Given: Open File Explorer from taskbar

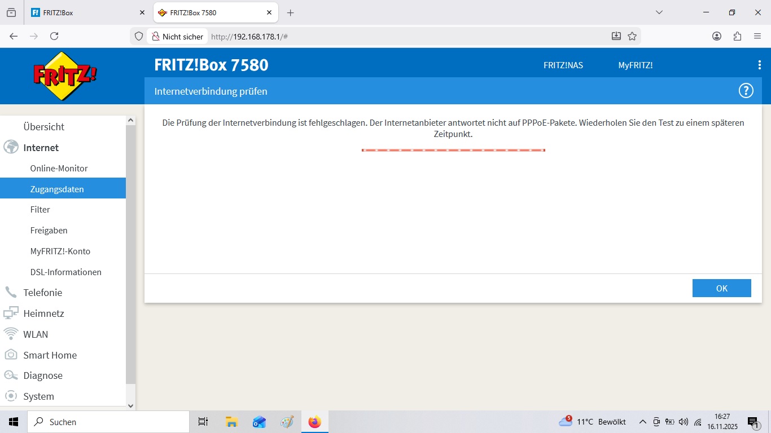Looking at the screenshot, I should click(x=231, y=422).
